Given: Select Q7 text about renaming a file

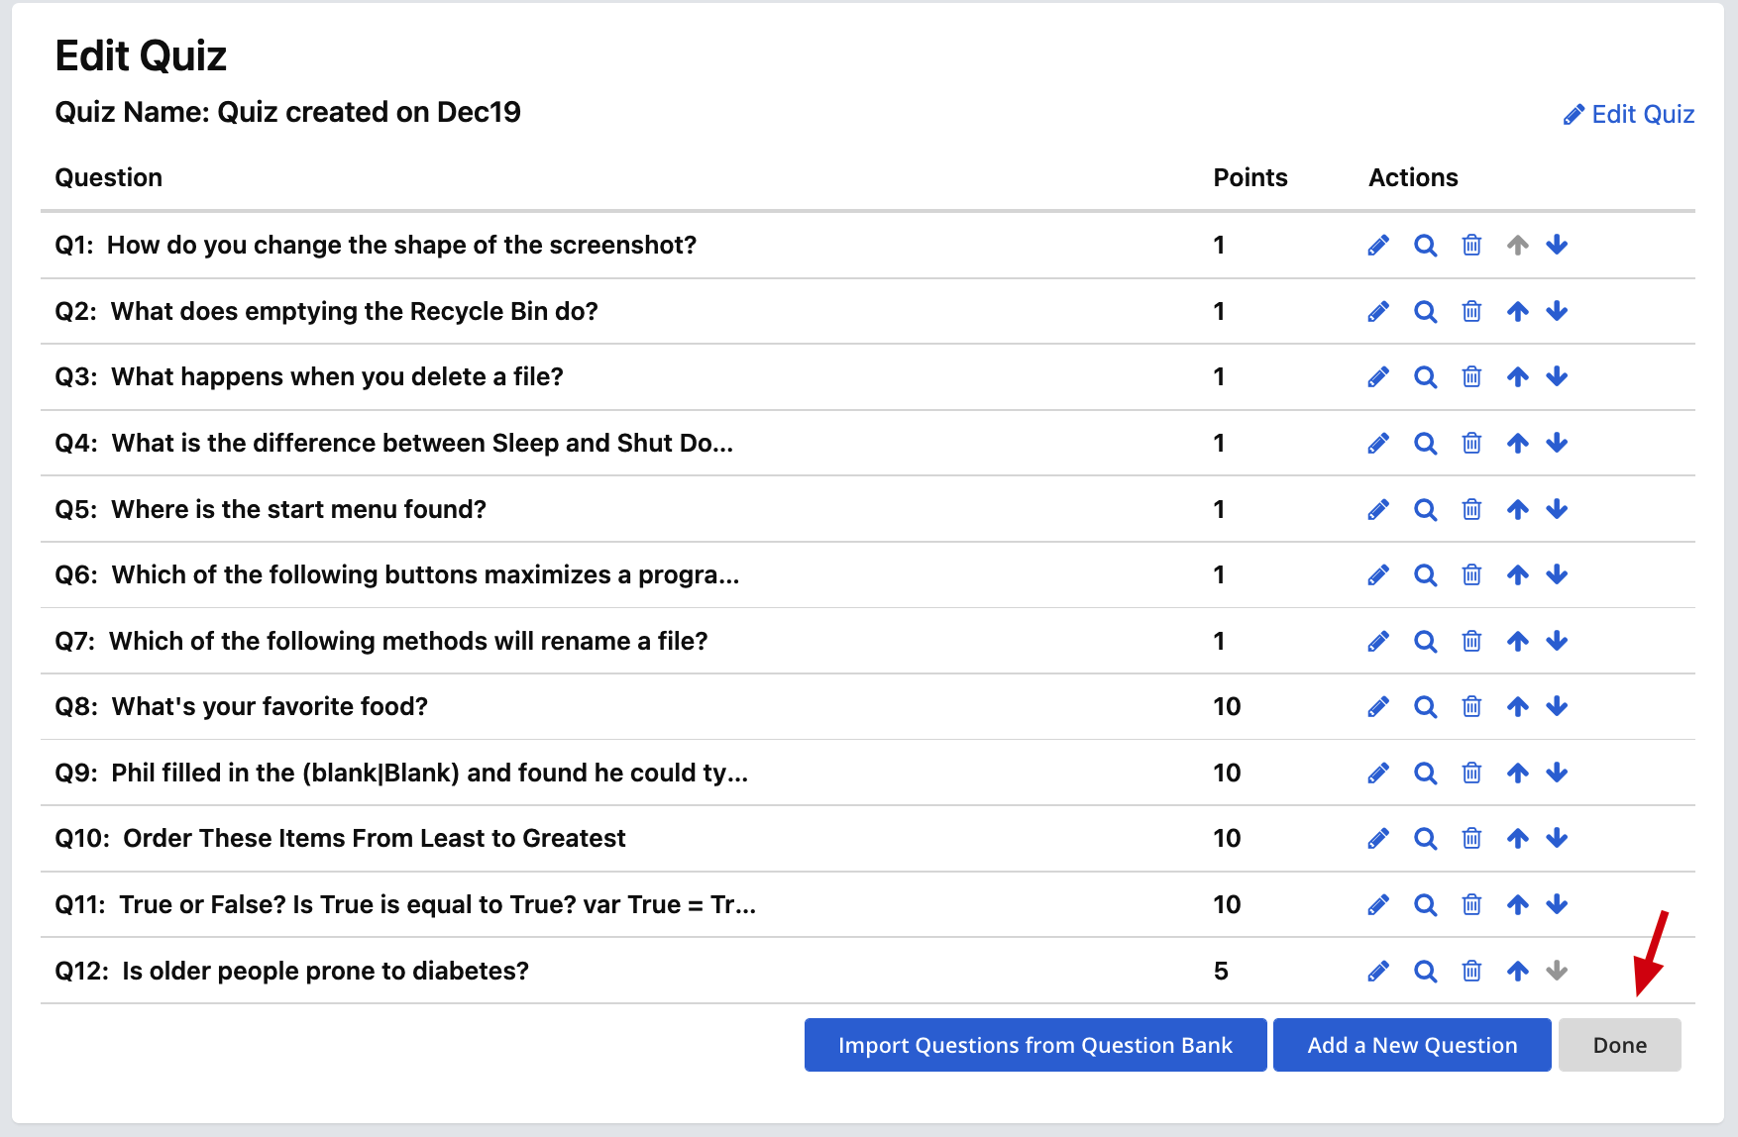Looking at the screenshot, I should pos(408,641).
